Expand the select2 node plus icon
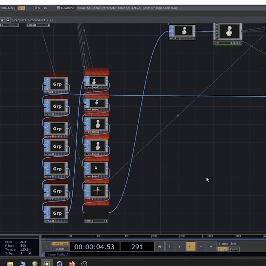 point(48,25)
